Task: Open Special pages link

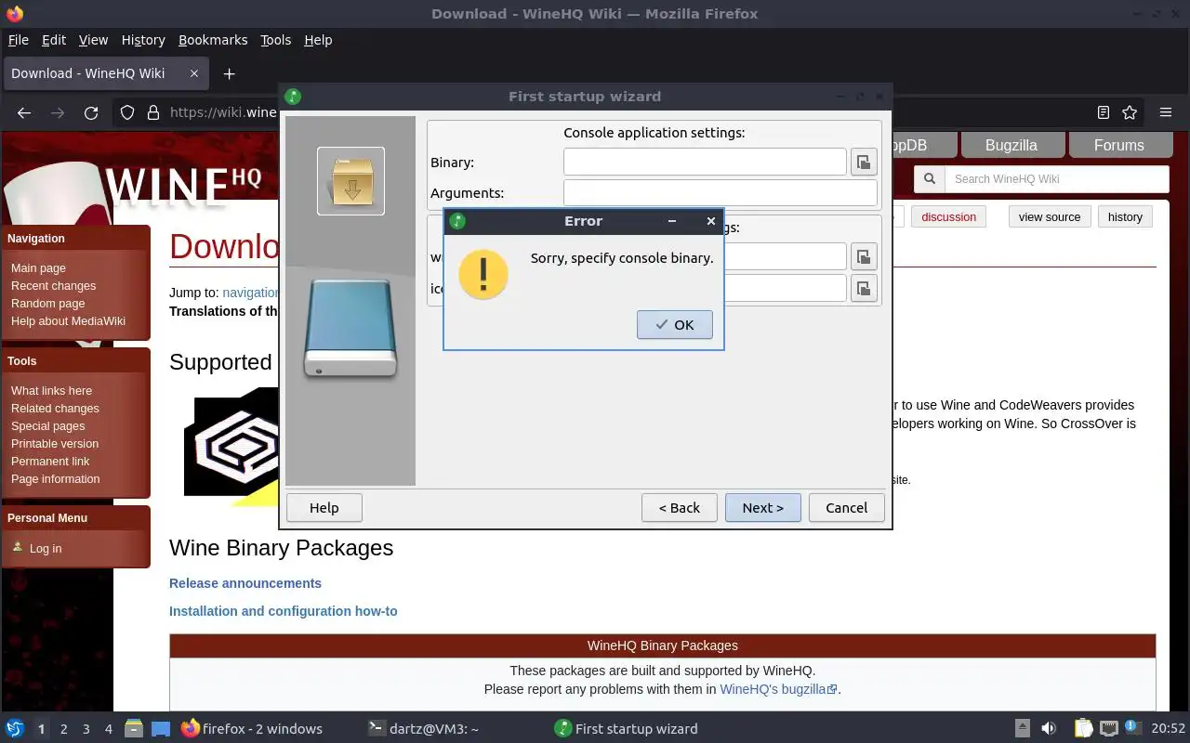Action: click(47, 426)
